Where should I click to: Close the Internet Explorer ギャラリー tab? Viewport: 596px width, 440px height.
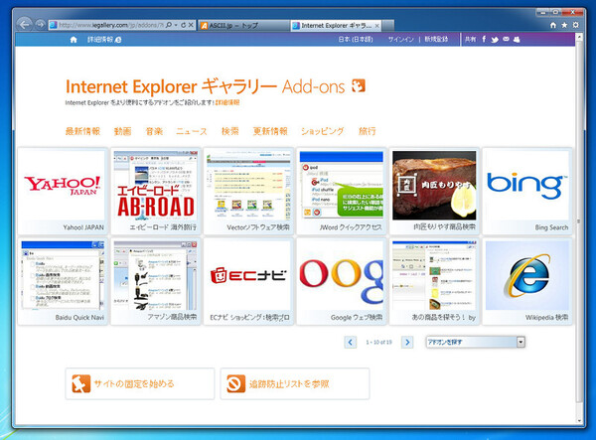point(376,26)
